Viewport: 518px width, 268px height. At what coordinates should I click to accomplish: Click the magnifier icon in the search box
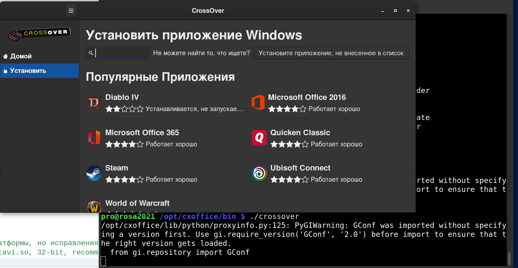point(91,53)
